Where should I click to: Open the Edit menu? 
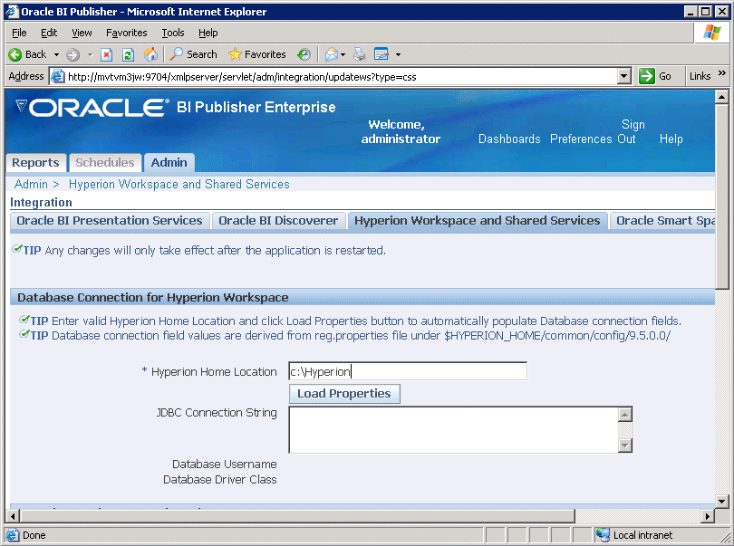(x=49, y=33)
